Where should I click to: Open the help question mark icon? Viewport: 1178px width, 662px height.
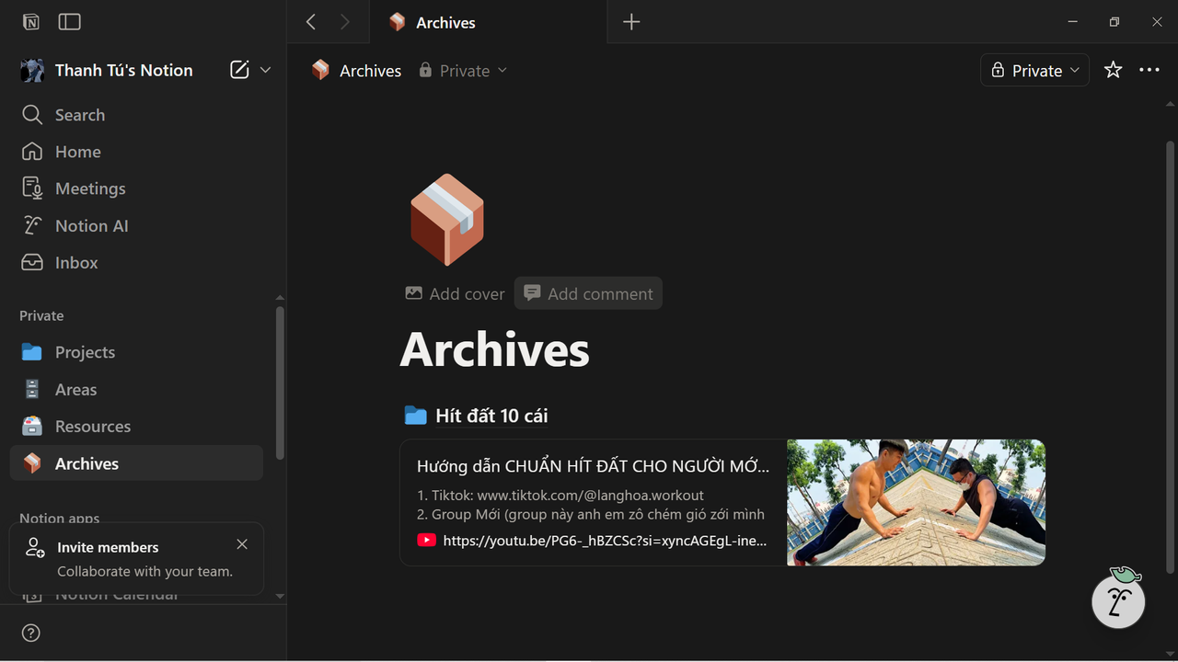[x=31, y=633]
